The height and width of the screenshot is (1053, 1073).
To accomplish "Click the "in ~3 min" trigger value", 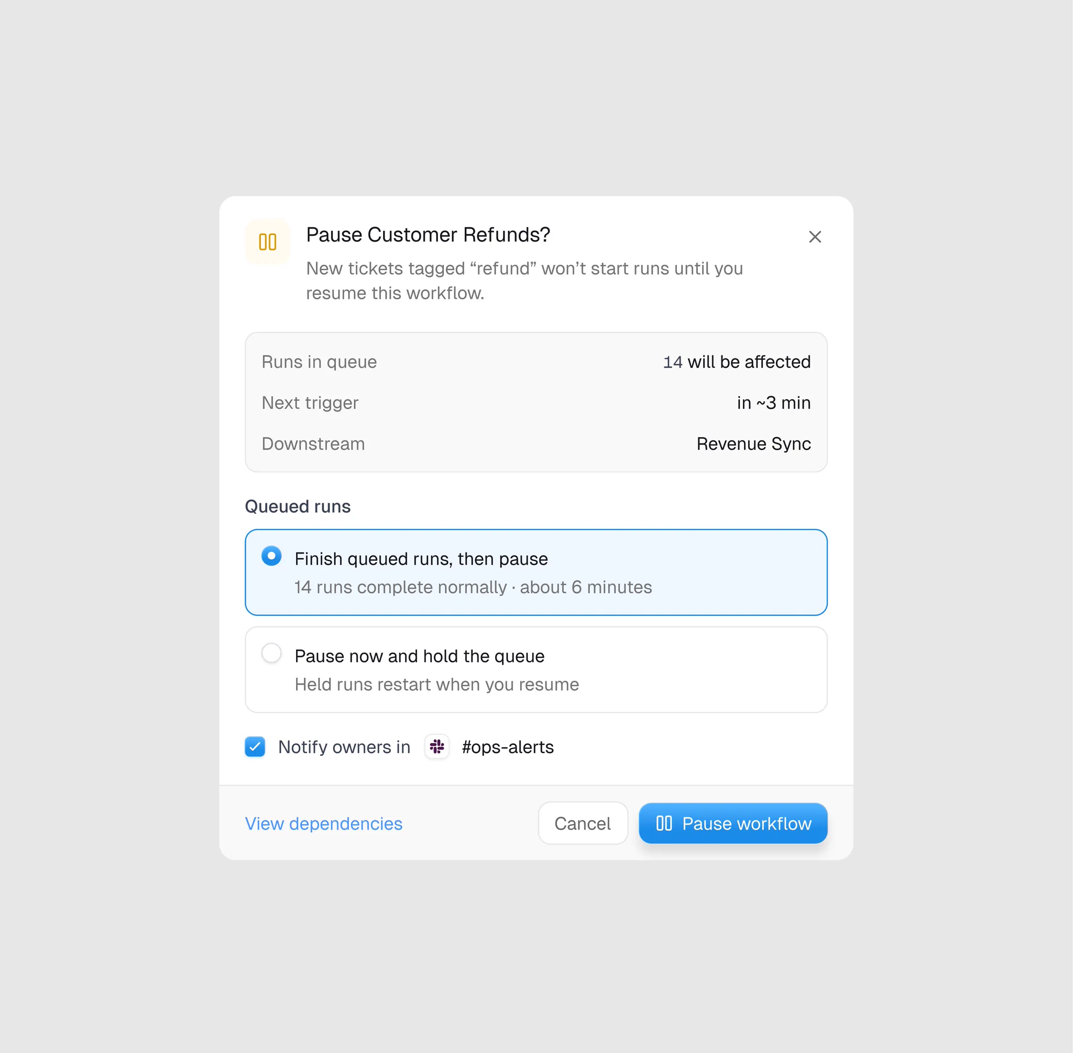I will point(774,403).
